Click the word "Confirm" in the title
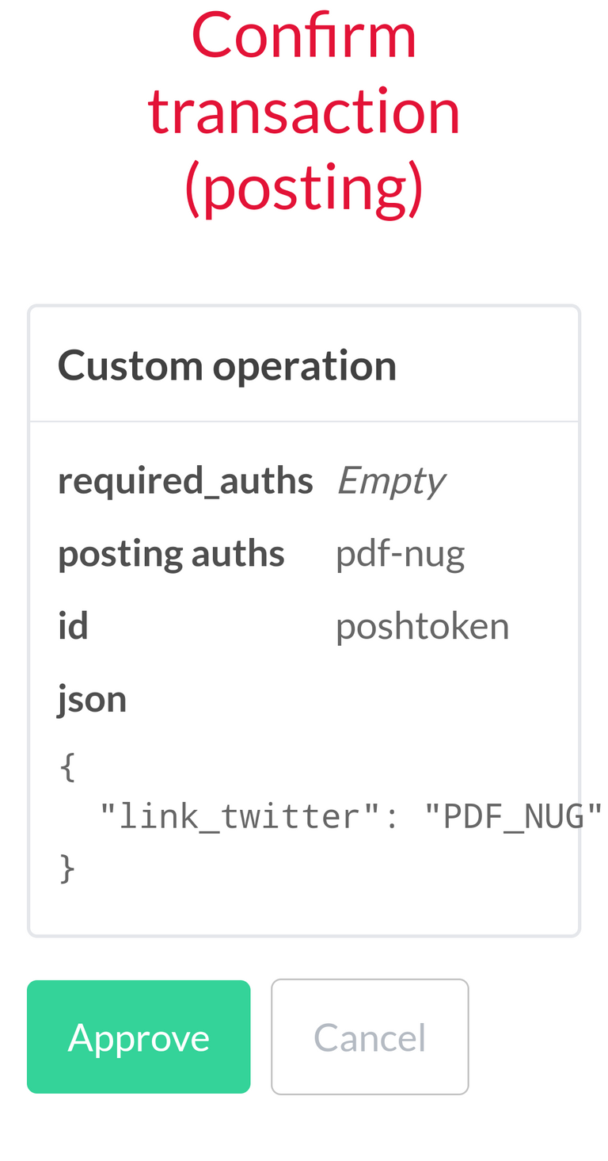This screenshot has height=1161, width=608. tap(304, 35)
